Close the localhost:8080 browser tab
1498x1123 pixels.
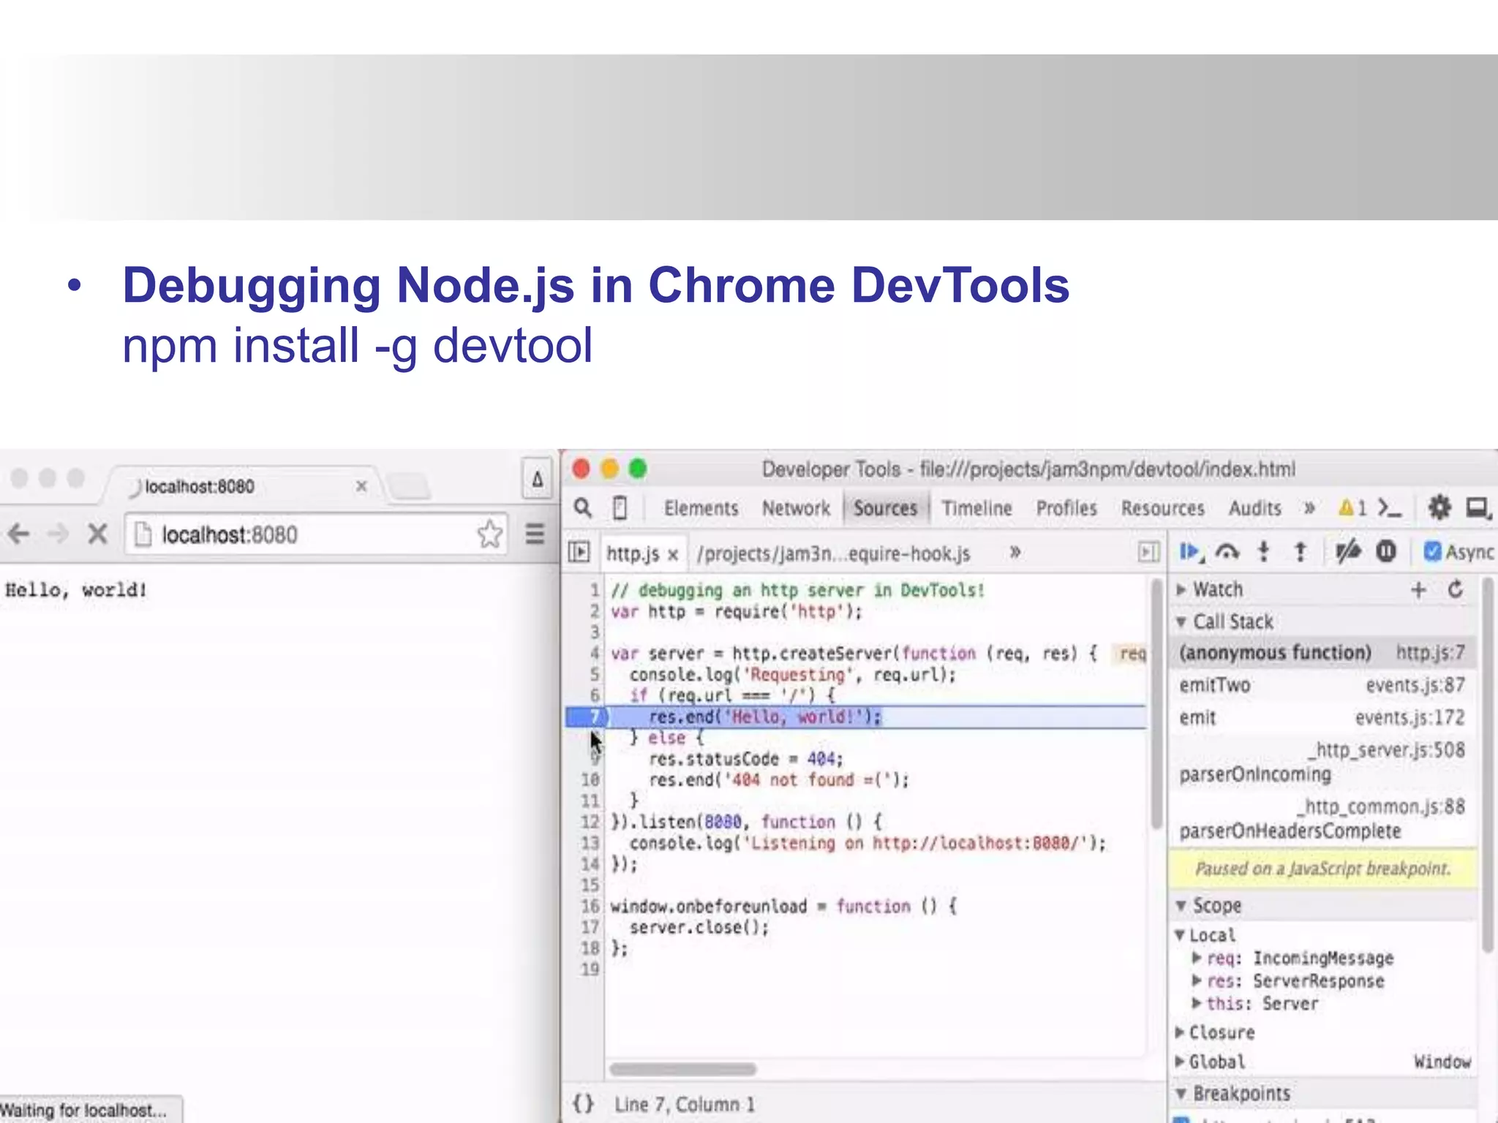tap(361, 486)
